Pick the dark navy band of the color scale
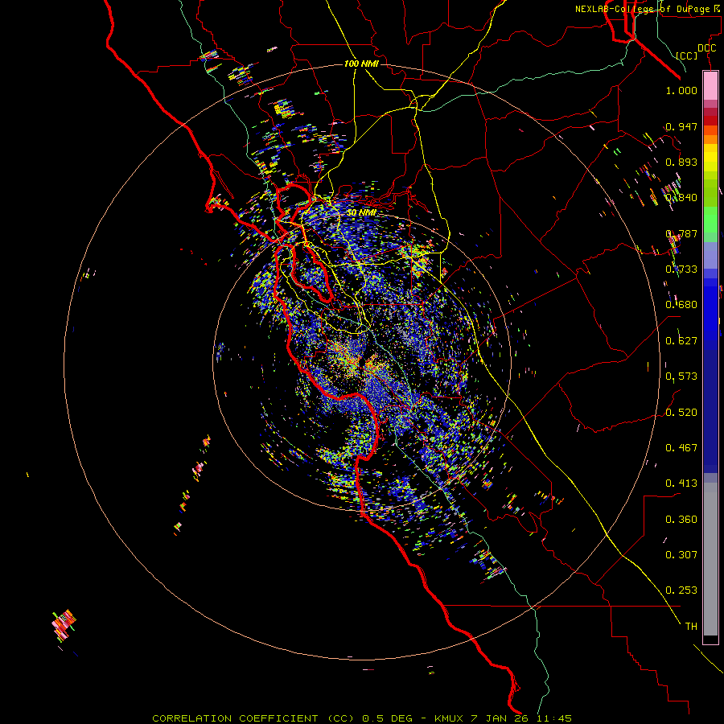Viewport: 724px width, 724px height. (710, 409)
